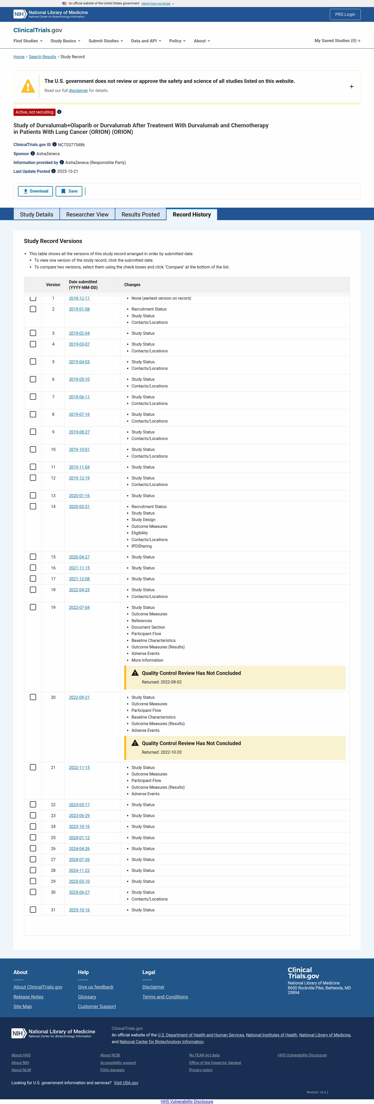Save this study with the bookmark button
Viewport: 374px width, 1104px height.
pyautogui.click(x=69, y=191)
